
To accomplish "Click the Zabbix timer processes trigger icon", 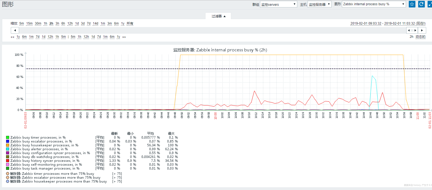I will (7, 173).
